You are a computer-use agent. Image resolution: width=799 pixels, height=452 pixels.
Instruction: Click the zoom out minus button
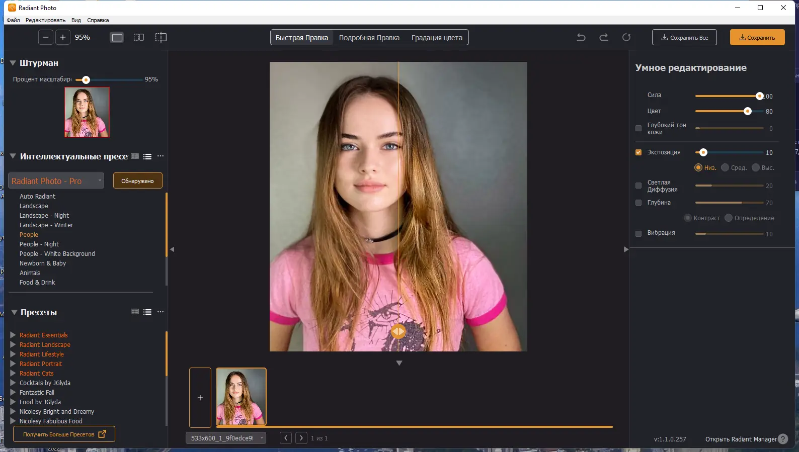pos(46,37)
